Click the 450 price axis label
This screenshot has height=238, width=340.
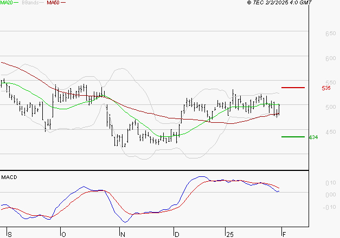click(x=330, y=132)
